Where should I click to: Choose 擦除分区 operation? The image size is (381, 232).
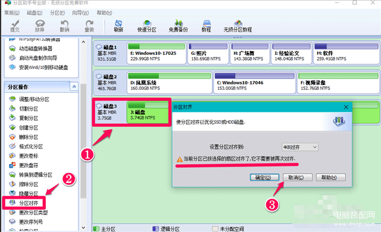(x=24, y=184)
